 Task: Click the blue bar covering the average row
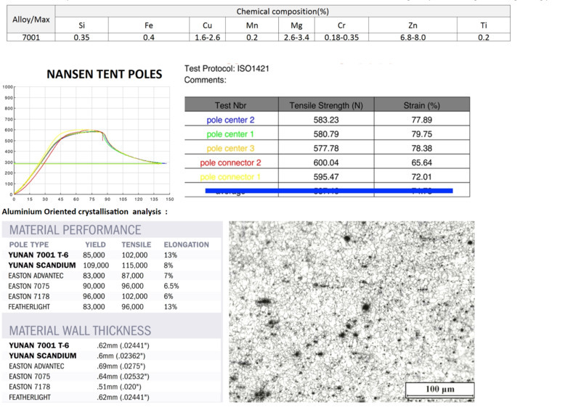tap(329, 191)
